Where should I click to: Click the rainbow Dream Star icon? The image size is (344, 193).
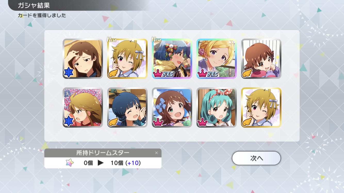point(70,163)
